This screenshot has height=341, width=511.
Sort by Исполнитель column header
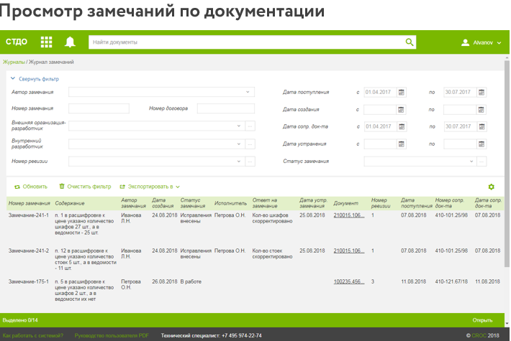pos(230,203)
